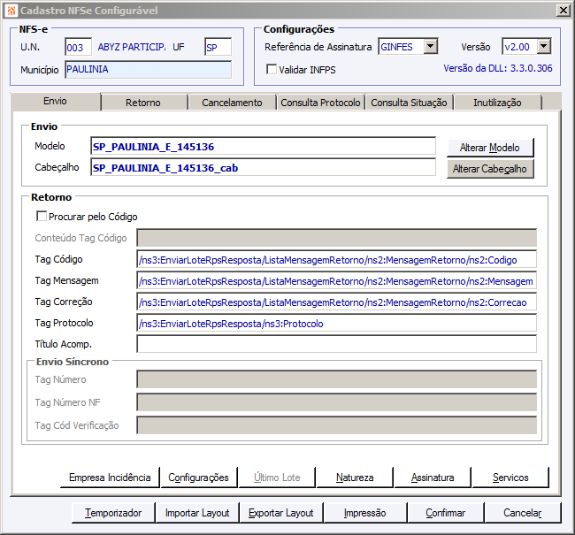The height and width of the screenshot is (535, 575).
Task: Select the Envio tab
Action: coord(56,101)
